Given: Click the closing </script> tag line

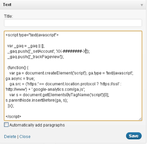Looking at the screenshot, I should click(13, 117).
